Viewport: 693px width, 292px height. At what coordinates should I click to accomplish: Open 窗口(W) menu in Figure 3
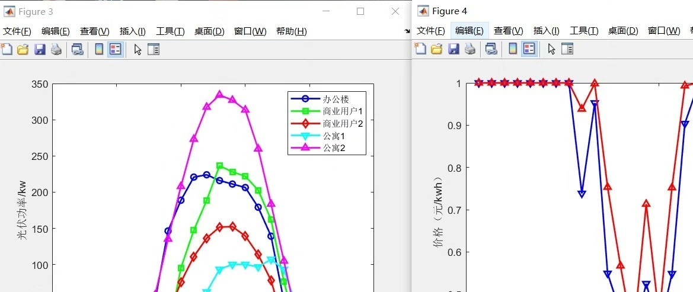coord(250,31)
